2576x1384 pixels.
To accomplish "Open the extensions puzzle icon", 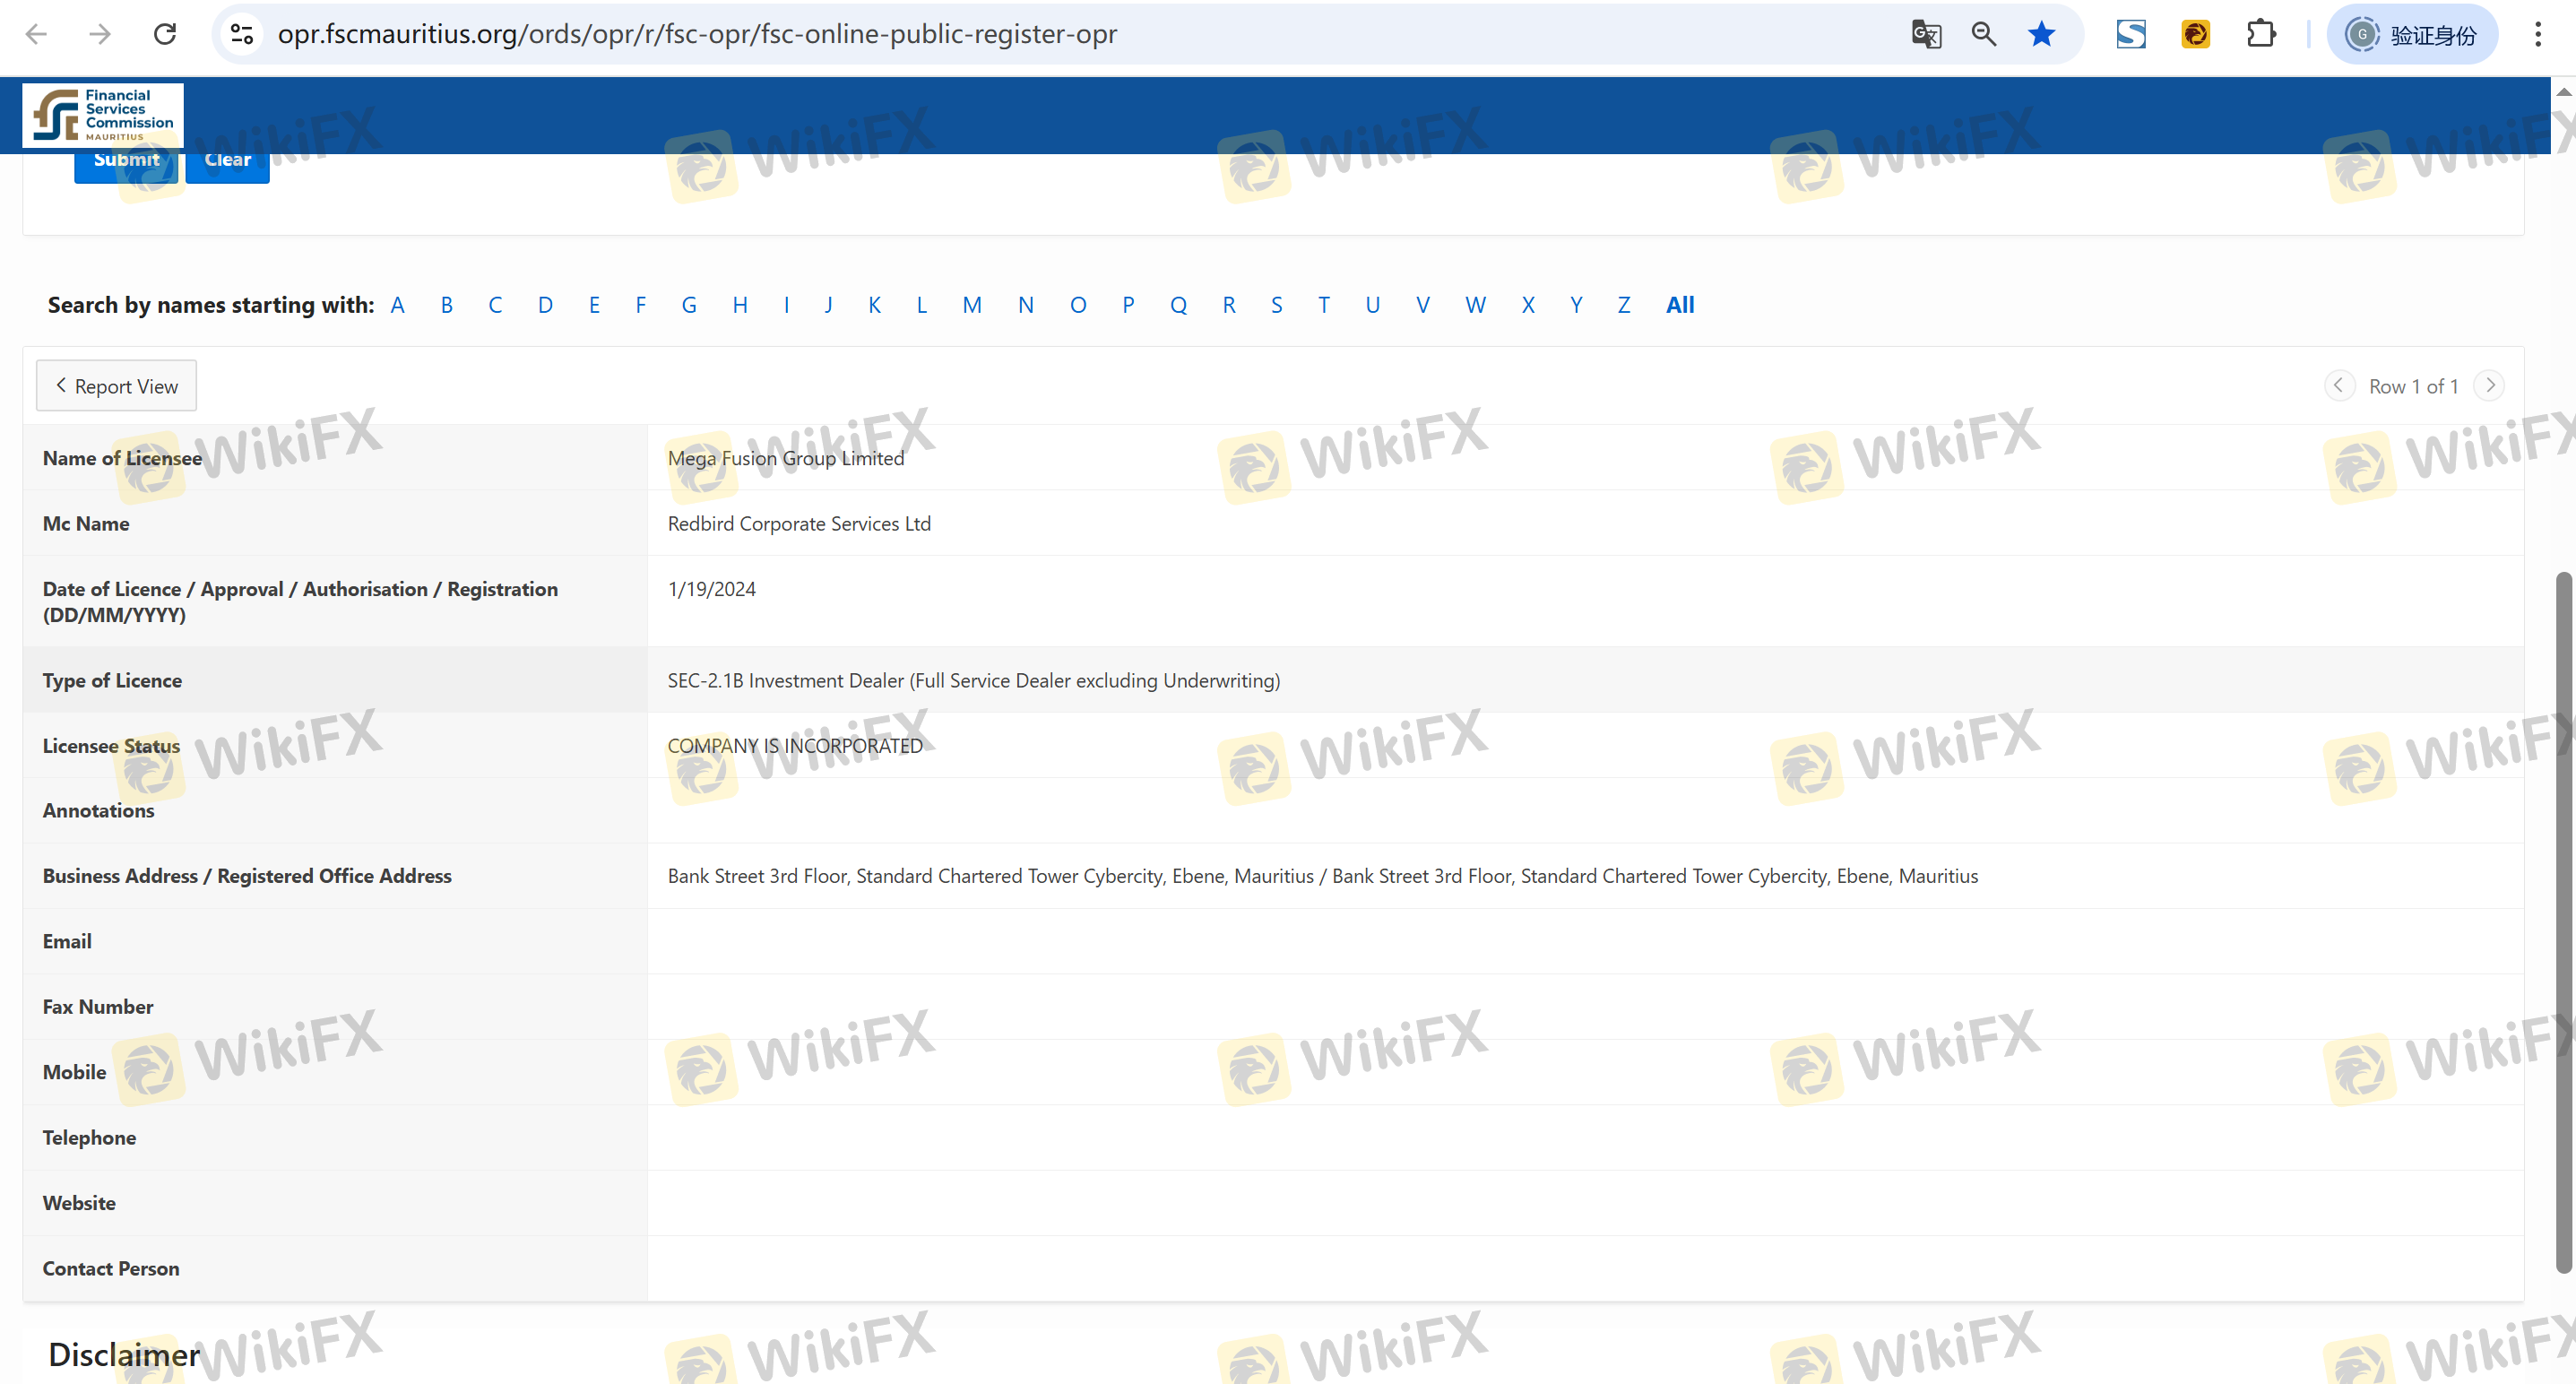I will coord(2261,34).
